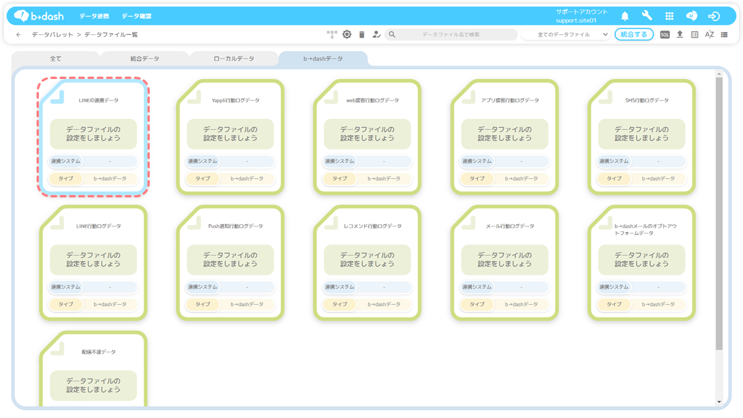The height and width of the screenshot is (418, 743).
Task: Click setup prompt in 配信不達データ card
Action: click(x=93, y=385)
